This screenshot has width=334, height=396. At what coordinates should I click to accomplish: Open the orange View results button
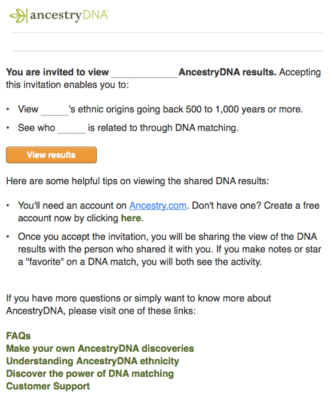pyautogui.click(x=51, y=155)
